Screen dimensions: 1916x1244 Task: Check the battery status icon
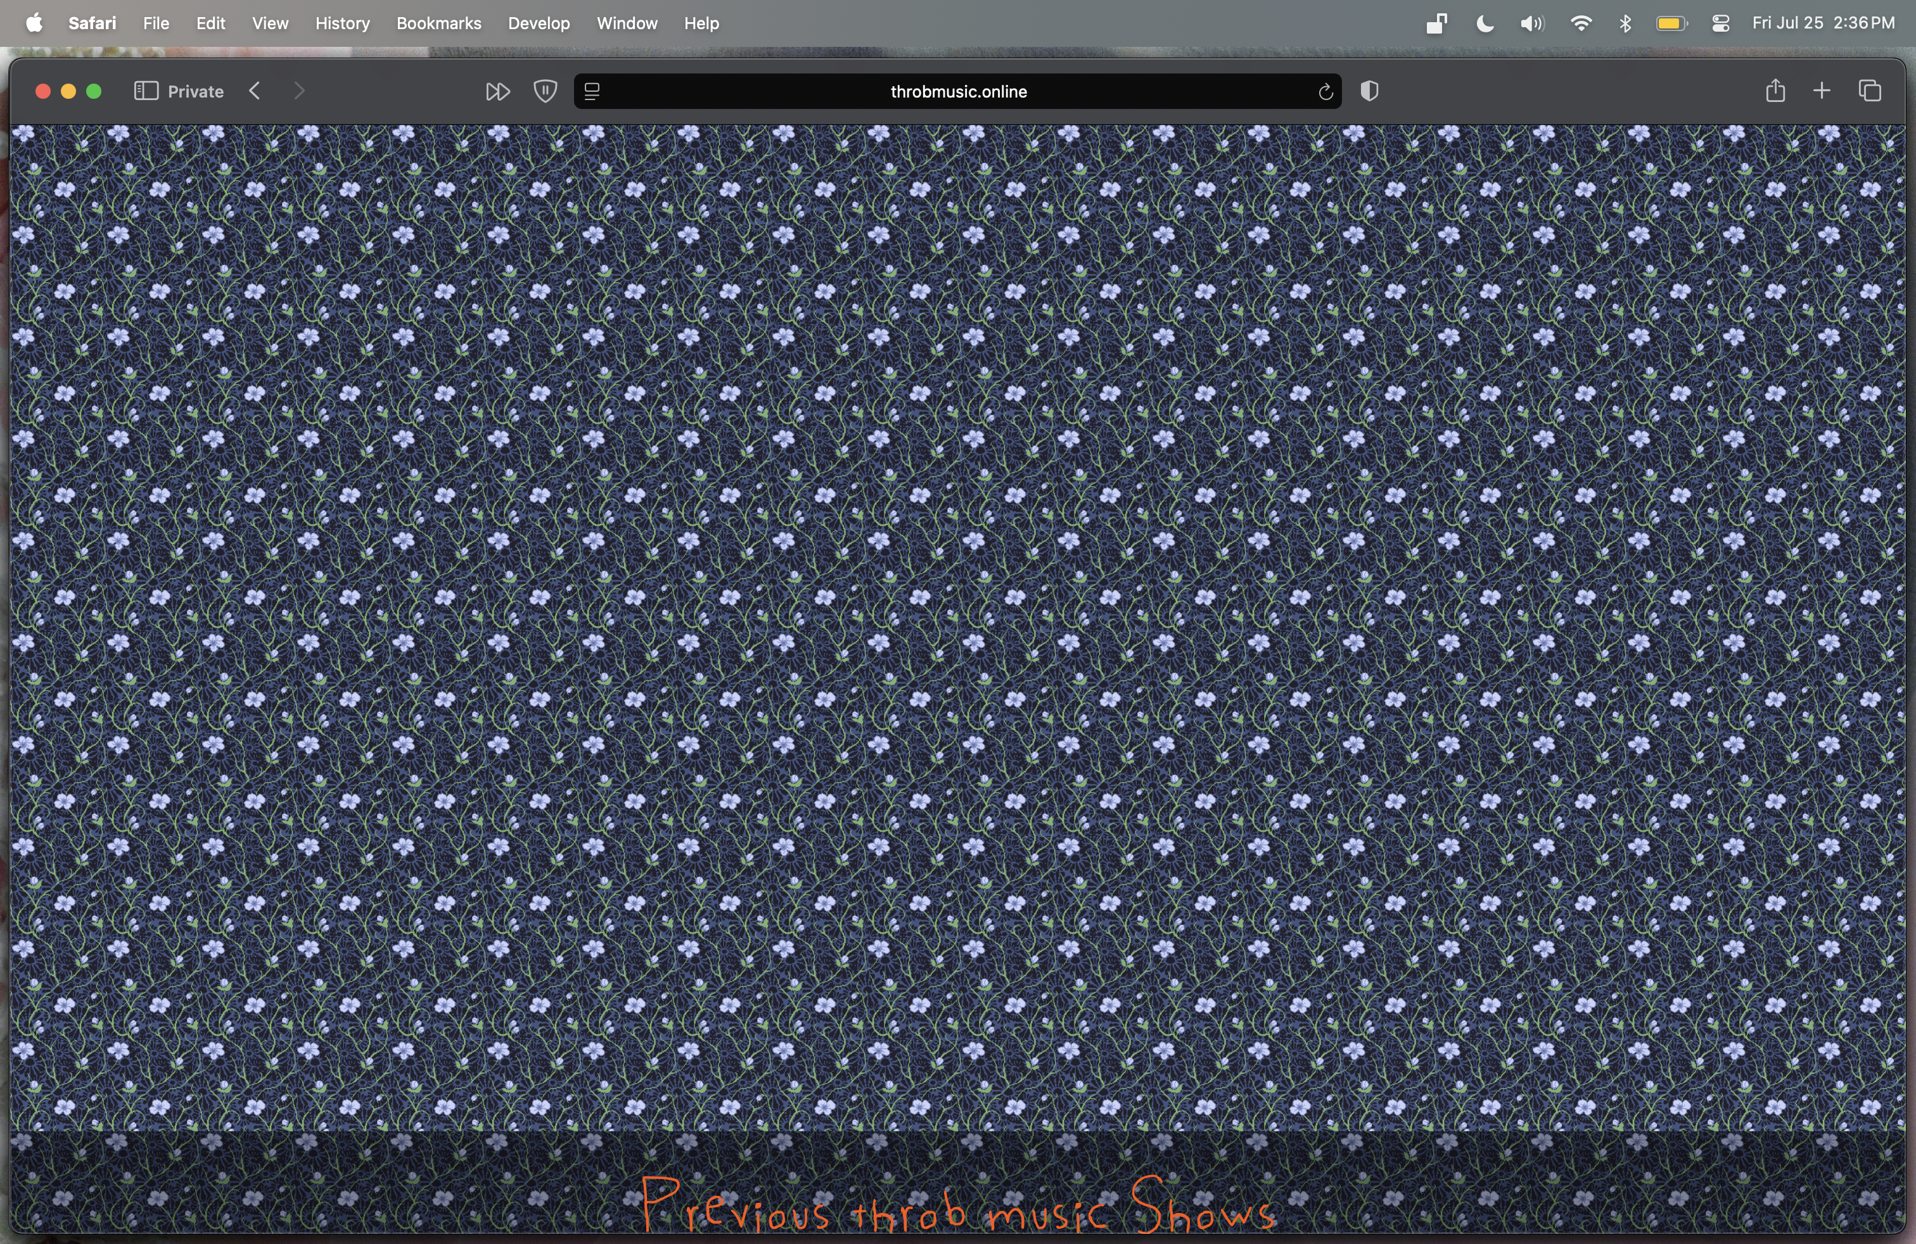[1671, 23]
